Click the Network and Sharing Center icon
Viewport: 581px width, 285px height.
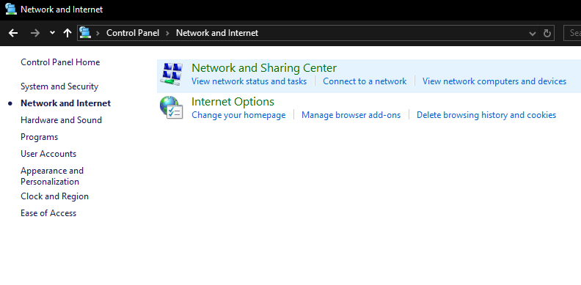click(x=172, y=75)
